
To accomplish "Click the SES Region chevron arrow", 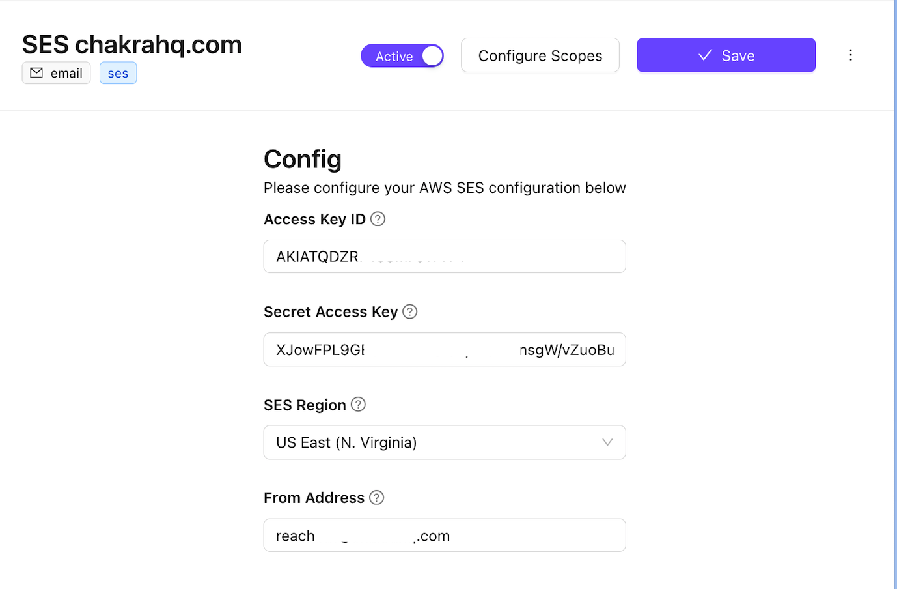I will pyautogui.click(x=607, y=442).
